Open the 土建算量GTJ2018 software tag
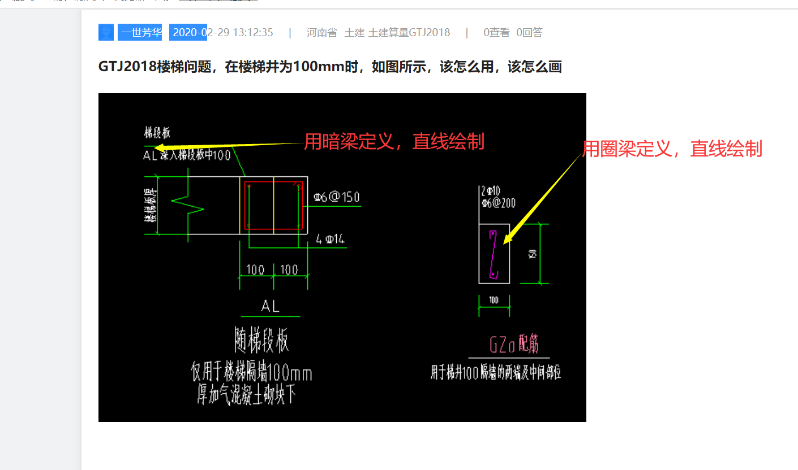 (409, 32)
